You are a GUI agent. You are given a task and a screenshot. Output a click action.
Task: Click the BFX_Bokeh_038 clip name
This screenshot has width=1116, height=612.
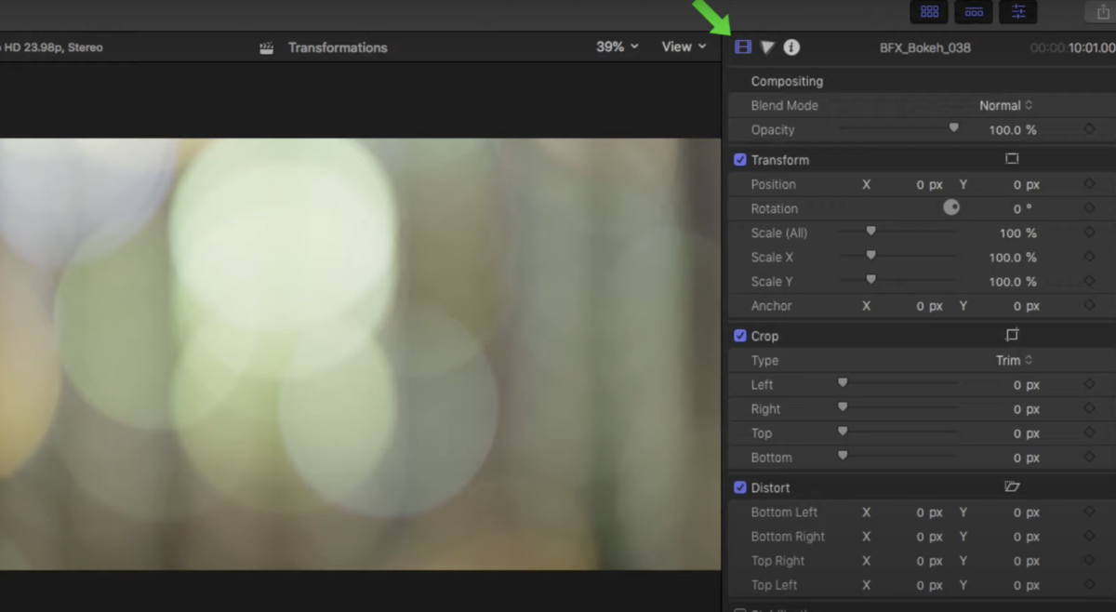(x=924, y=47)
